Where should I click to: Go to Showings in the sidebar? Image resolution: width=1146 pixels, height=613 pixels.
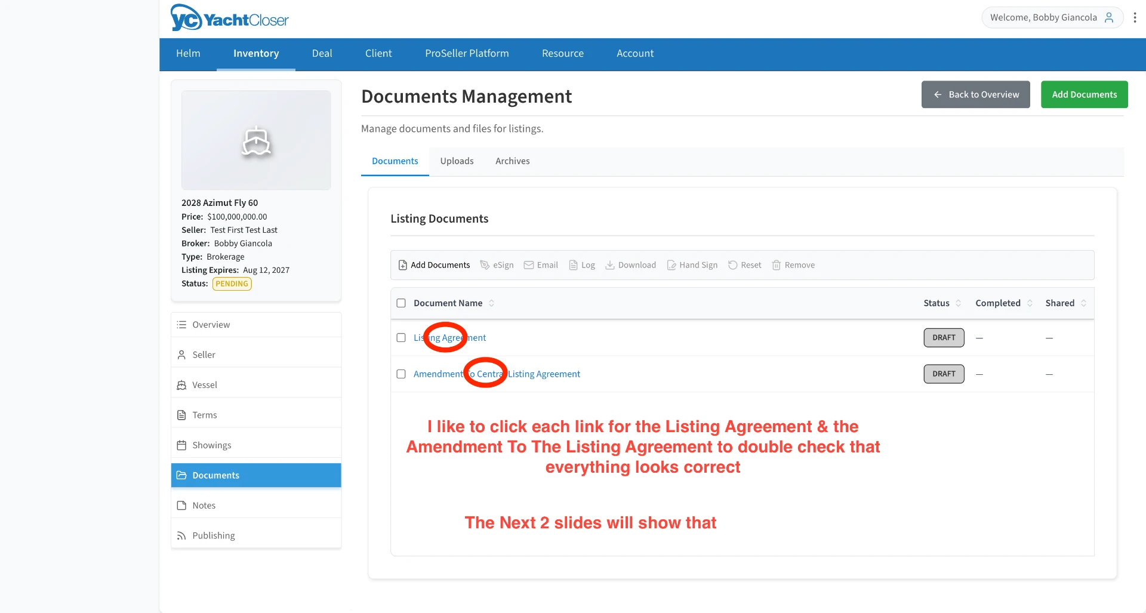pos(256,445)
